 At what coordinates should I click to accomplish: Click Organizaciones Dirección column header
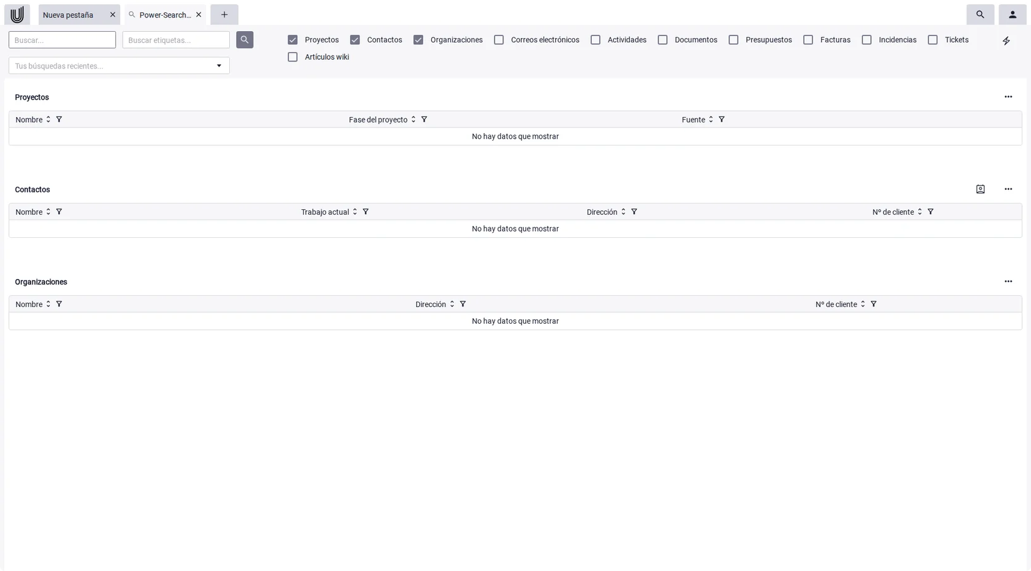tap(430, 304)
